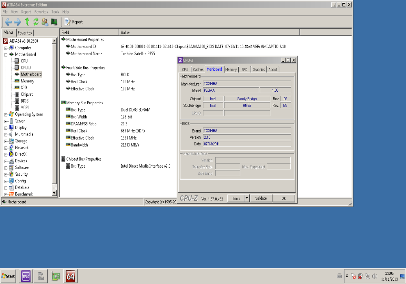This screenshot has width=406, height=284.
Task: Expand the Network tree node
Action: 6,148
